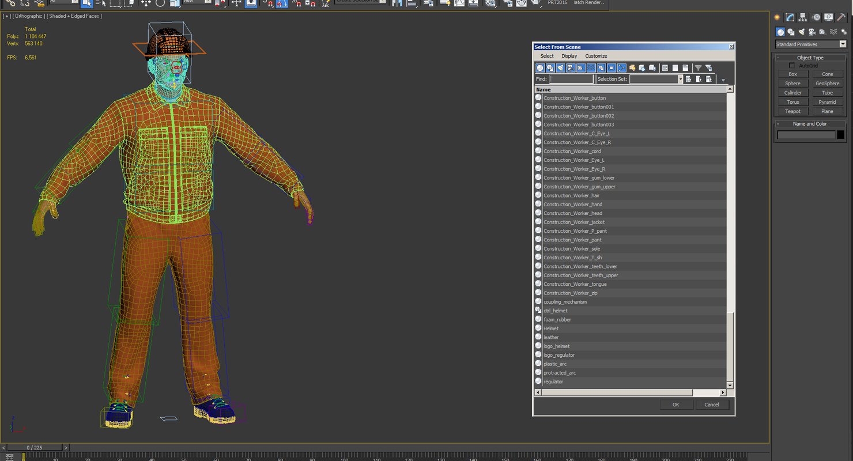Click the Select and Move tool in main toolbar

point(146,3)
